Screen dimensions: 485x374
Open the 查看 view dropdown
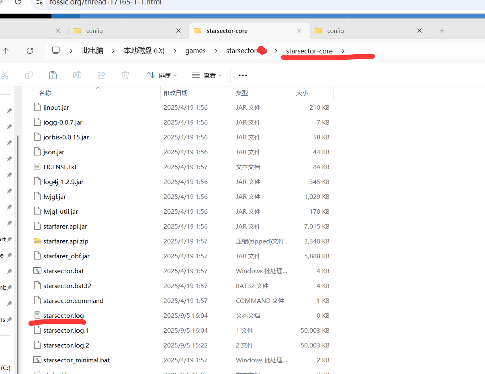207,75
